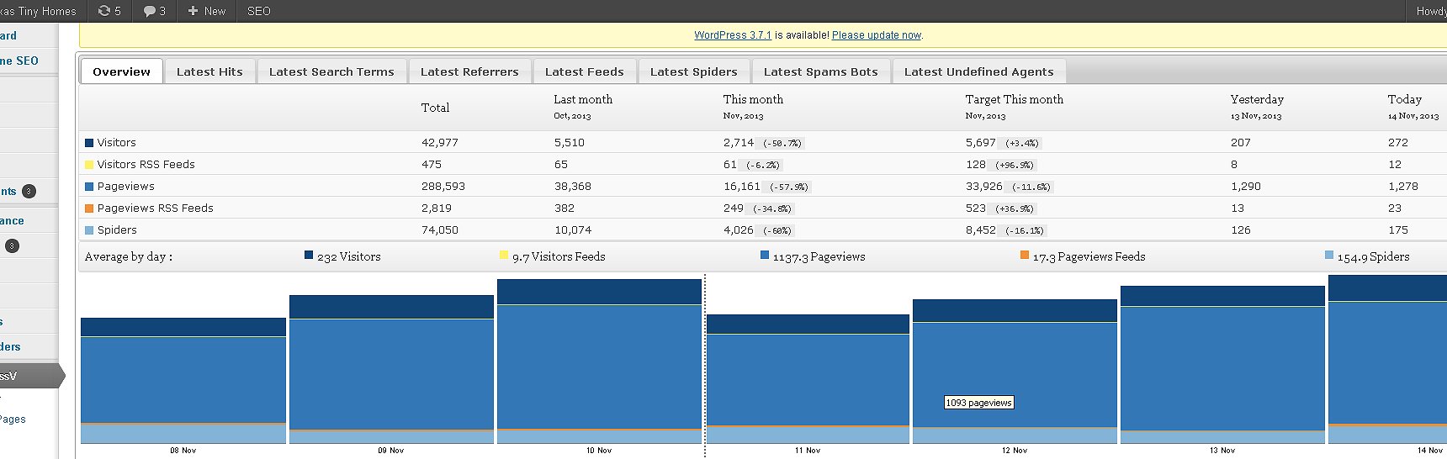
Task: Open comments bubble icon in admin bar
Action: click(x=150, y=11)
